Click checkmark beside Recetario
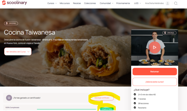Viewport: 187px width, 111px height. (x=135, y=108)
